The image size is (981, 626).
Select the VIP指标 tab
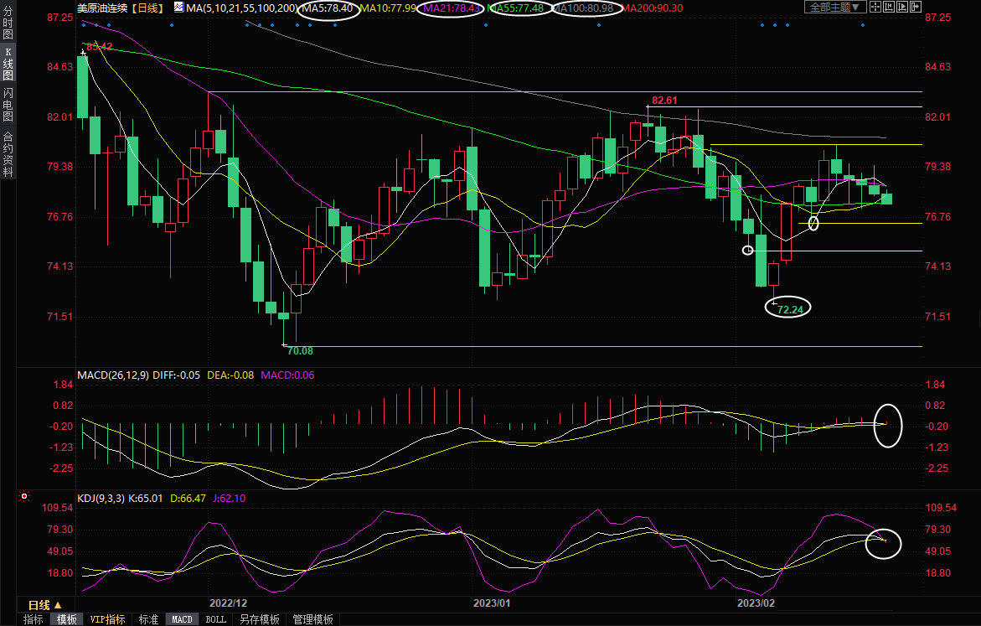[x=108, y=619]
